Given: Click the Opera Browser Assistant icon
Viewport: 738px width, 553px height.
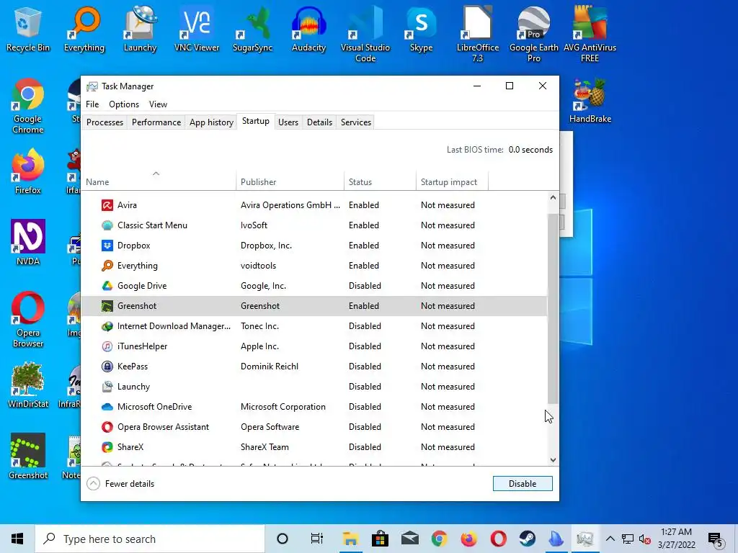Looking at the screenshot, I should [x=107, y=427].
